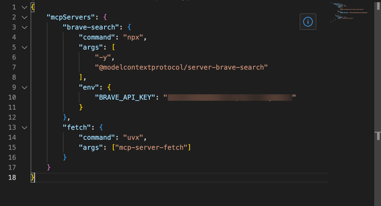Click the @modelcontextprotocol/server-brave-search string
Image resolution: width=381 pixels, height=206 pixels.
(x=181, y=67)
